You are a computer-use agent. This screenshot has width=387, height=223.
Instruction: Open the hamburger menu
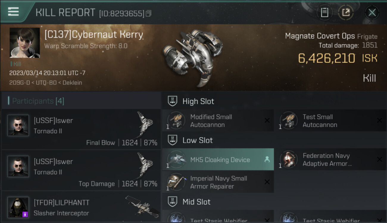tap(13, 12)
